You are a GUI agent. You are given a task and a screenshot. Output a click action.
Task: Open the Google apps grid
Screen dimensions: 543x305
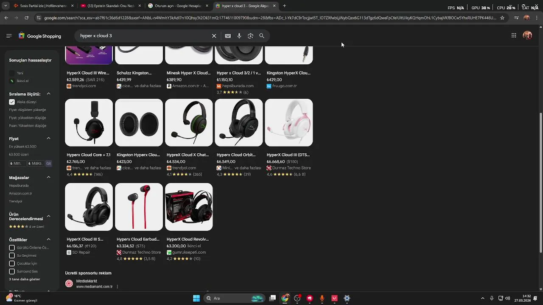coord(514,36)
